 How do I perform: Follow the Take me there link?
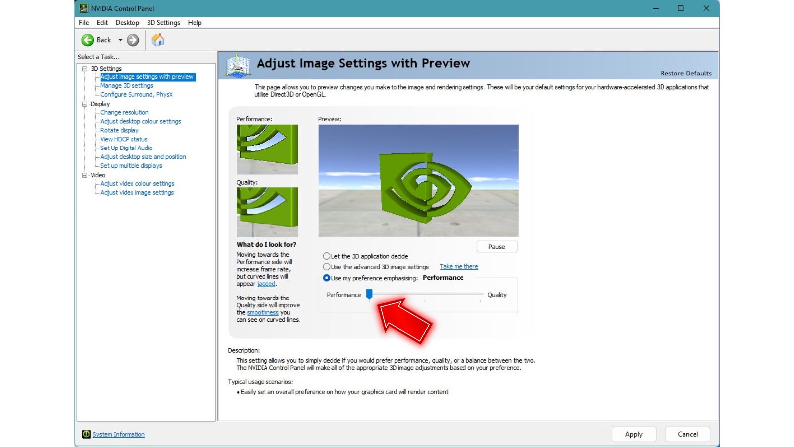click(x=459, y=267)
